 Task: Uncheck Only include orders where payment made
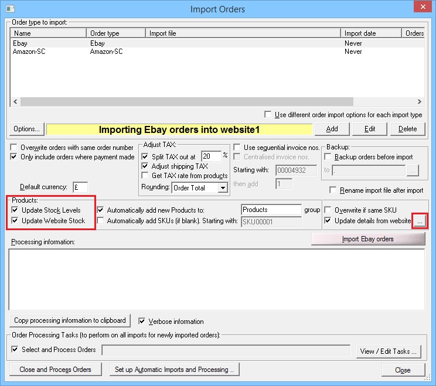click(13, 156)
